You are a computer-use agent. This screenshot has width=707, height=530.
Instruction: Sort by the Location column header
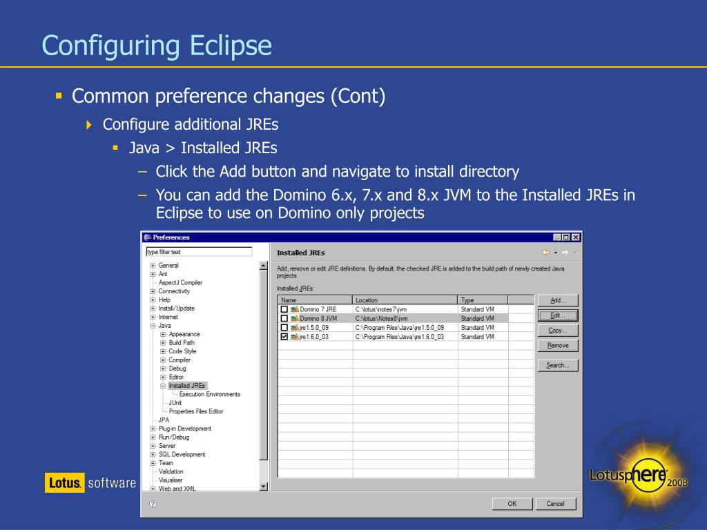[x=405, y=300]
